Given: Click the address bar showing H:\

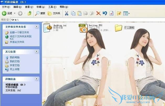Looking at the screenshot, I should (88, 20).
